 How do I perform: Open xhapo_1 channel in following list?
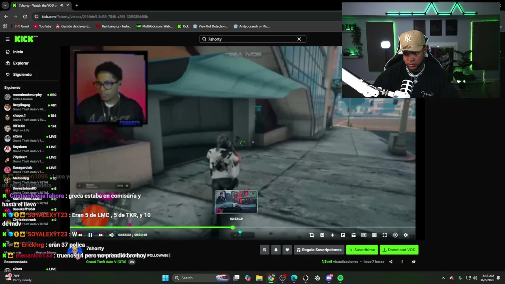click(30, 118)
